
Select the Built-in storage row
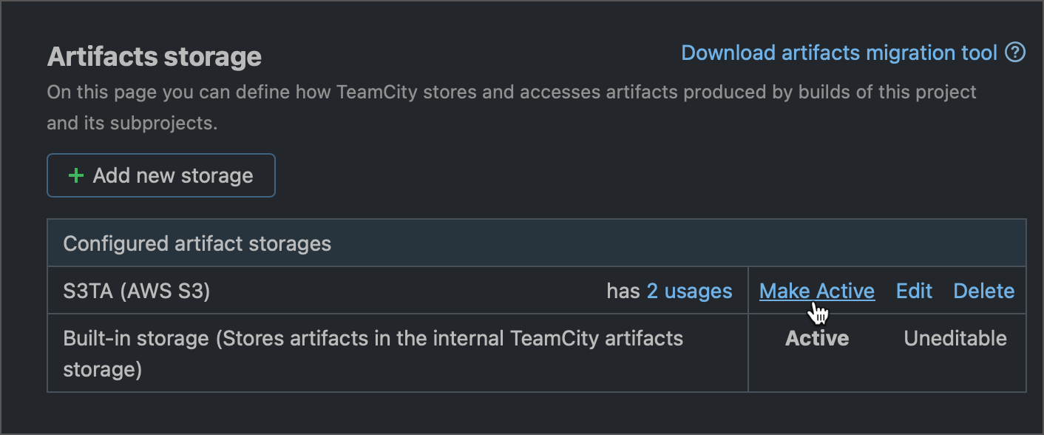pyautogui.click(x=296, y=338)
